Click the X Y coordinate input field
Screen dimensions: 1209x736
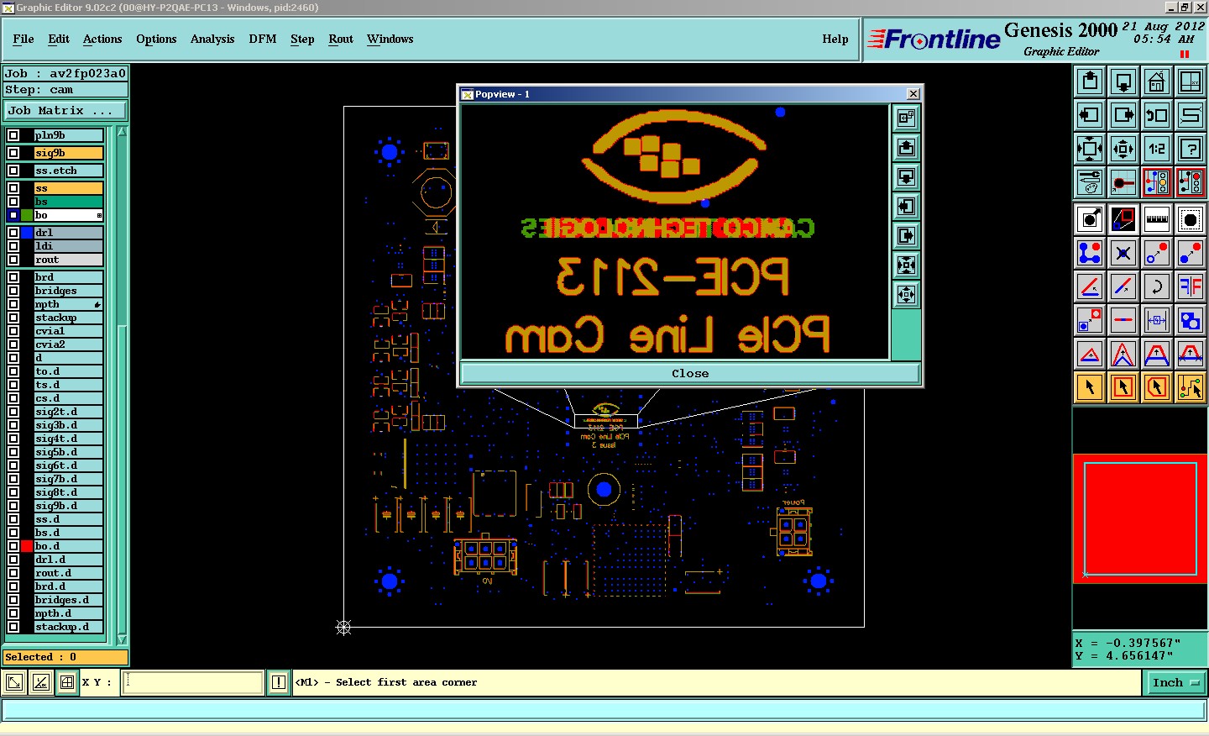(x=193, y=682)
